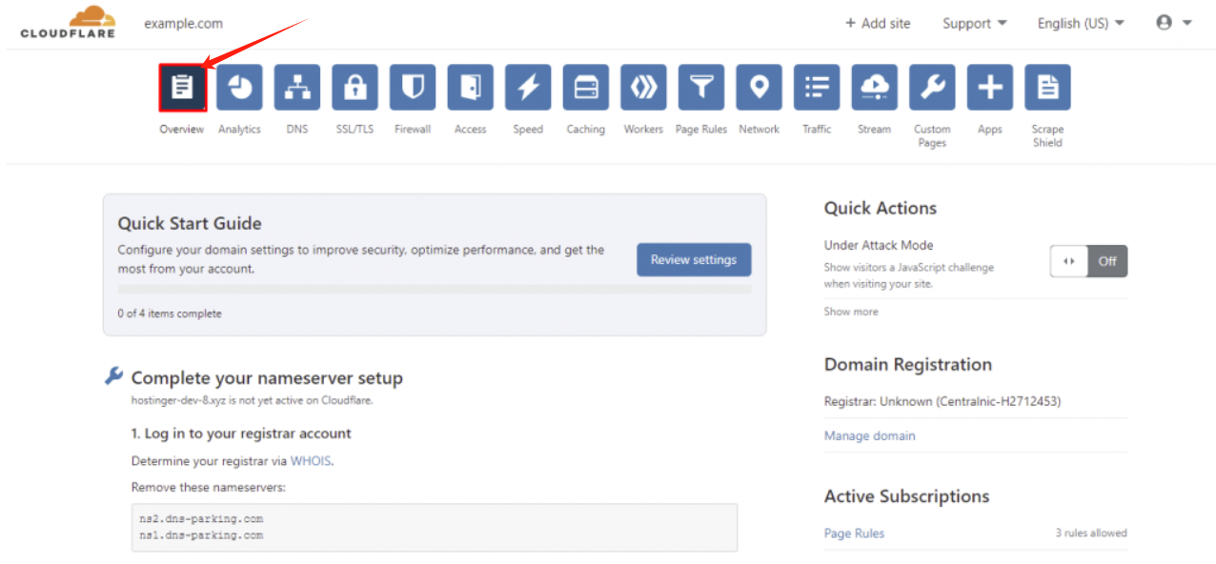Open the Workers chevrons icon
Viewport: 1216px width, 564px height.
[643, 88]
